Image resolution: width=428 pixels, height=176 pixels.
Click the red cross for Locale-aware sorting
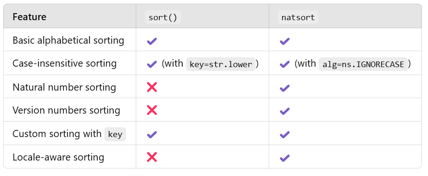(152, 157)
